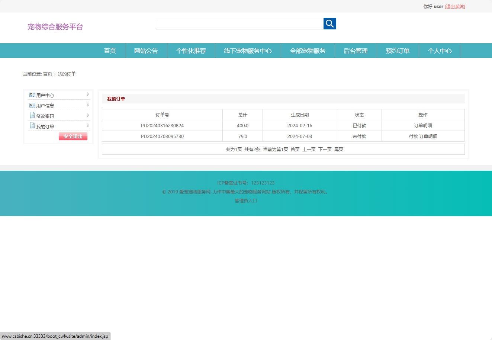Click the search text input field
This screenshot has width=492, height=340.
[239, 24]
